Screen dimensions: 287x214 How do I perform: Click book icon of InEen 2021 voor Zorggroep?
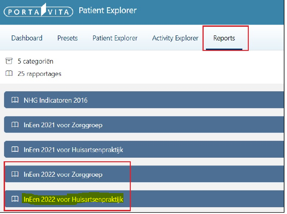pos(15,124)
